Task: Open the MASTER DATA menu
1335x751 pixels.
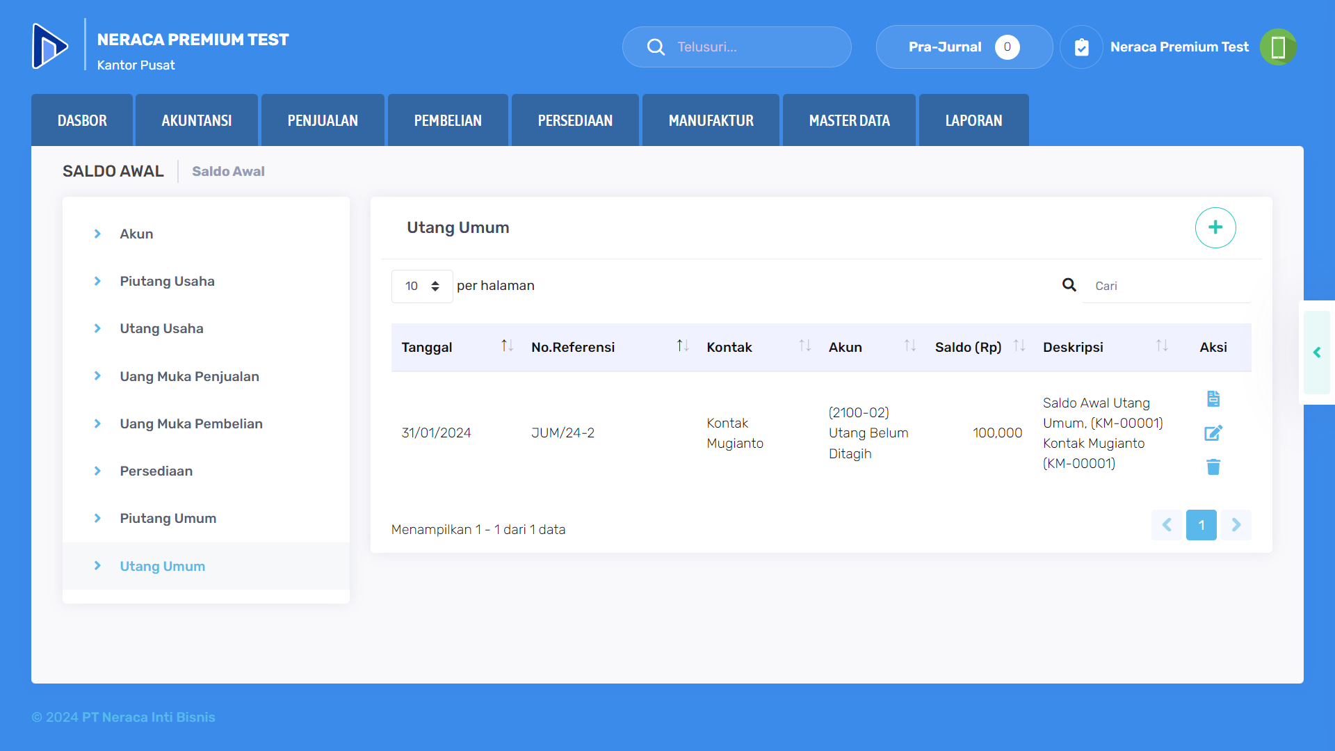Action: (x=849, y=120)
